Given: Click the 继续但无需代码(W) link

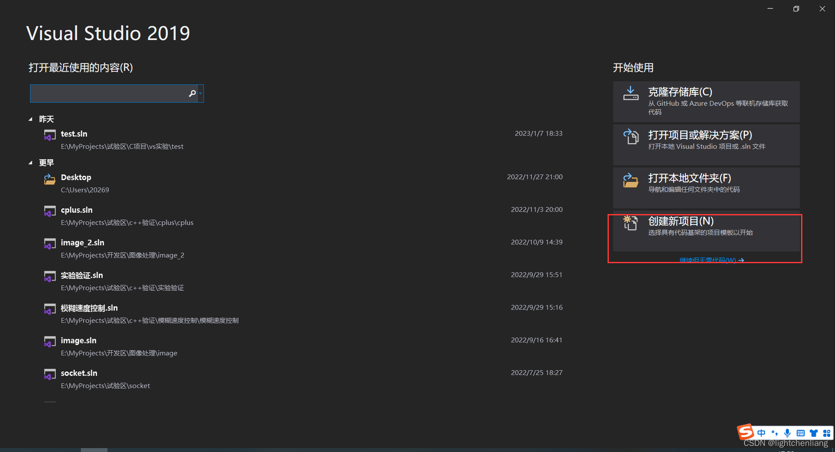Looking at the screenshot, I should [712, 260].
